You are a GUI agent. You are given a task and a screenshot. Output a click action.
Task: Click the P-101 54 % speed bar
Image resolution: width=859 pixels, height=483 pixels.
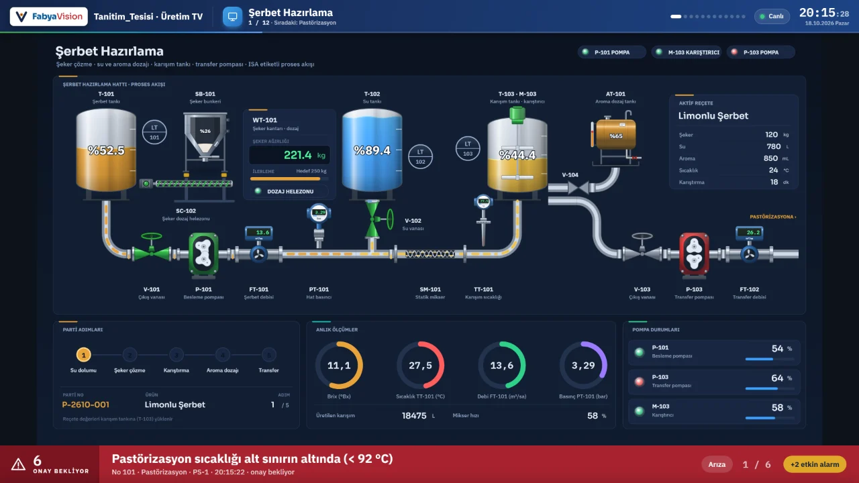coord(768,359)
